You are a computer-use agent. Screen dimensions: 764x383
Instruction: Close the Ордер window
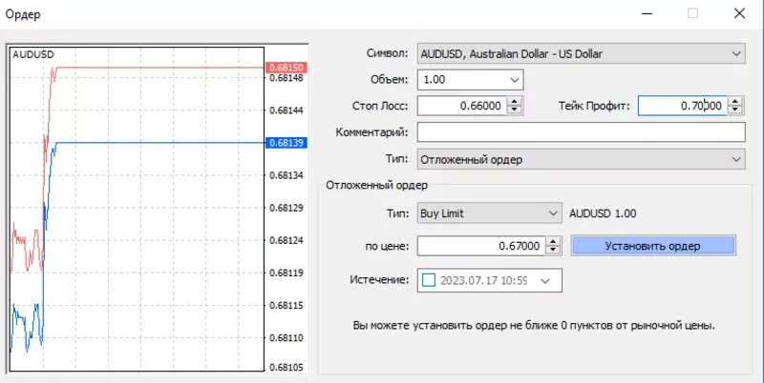739,13
